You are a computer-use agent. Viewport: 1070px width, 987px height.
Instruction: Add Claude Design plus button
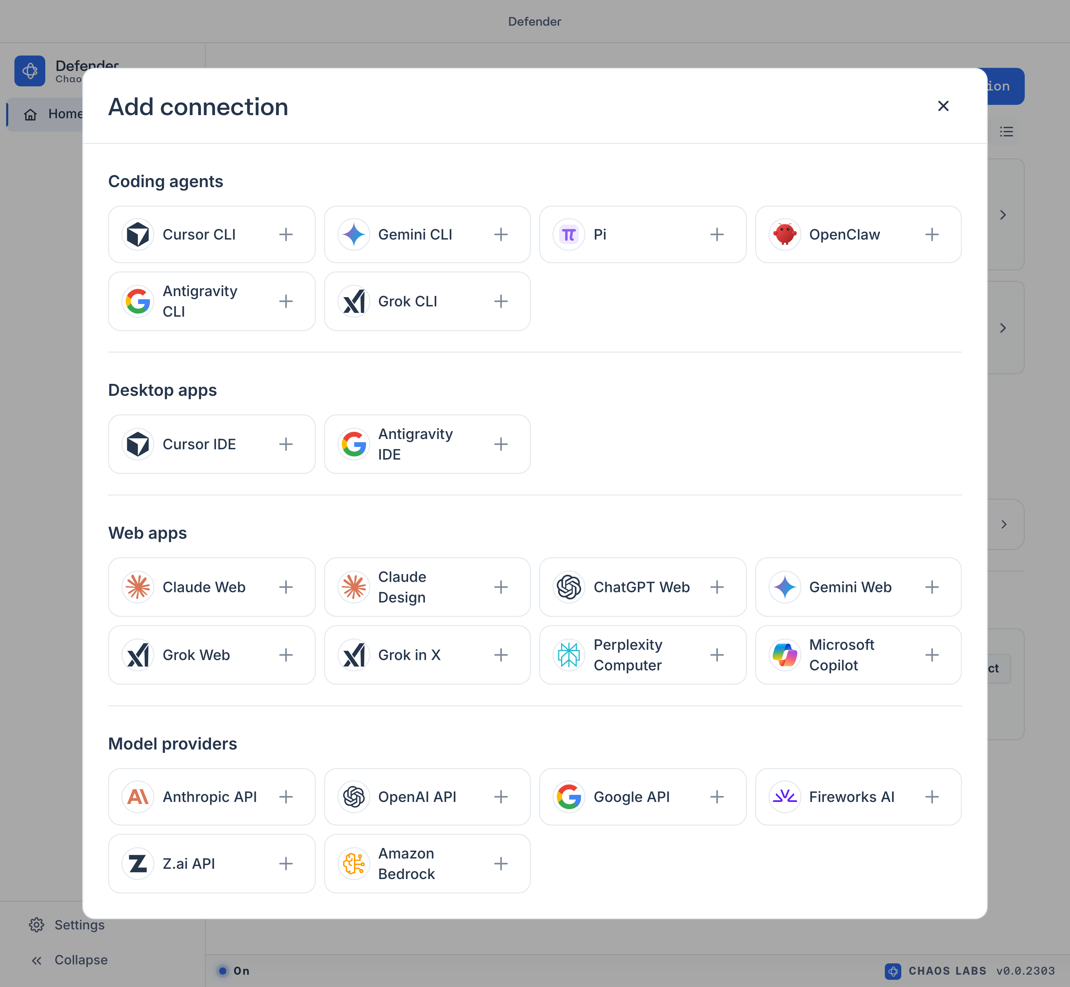tap(501, 587)
